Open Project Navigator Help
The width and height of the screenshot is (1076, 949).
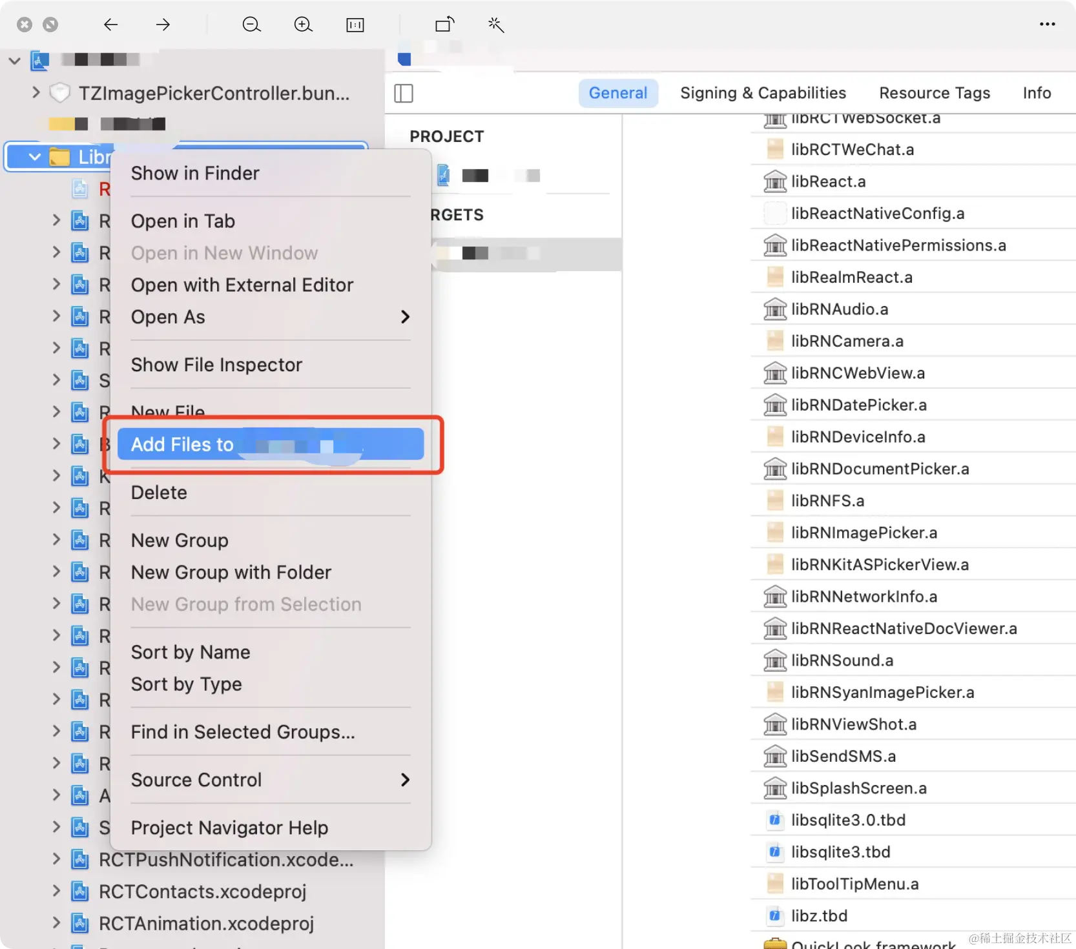click(x=229, y=828)
